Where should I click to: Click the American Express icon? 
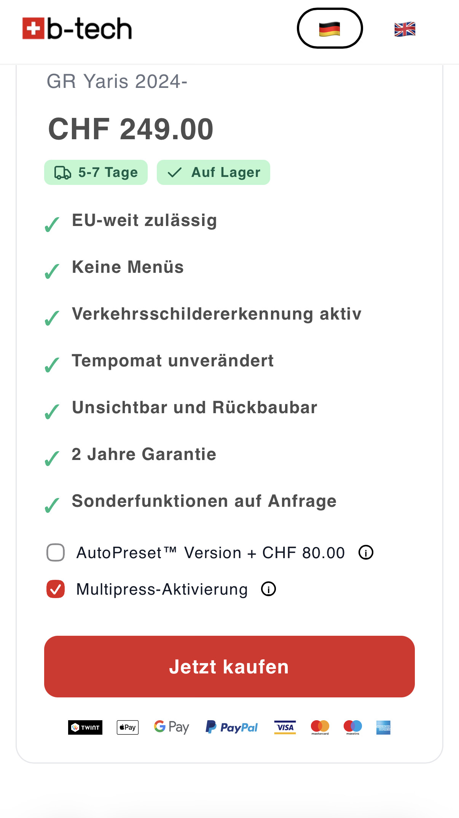pos(383,727)
